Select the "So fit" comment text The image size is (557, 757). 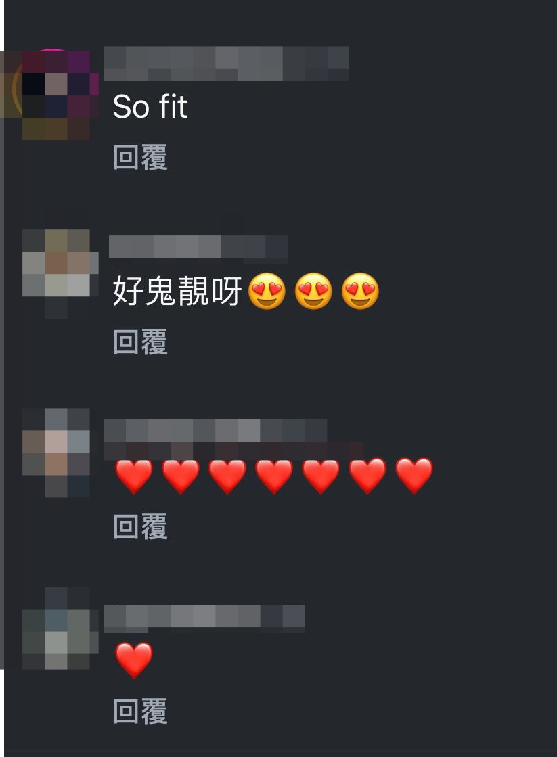tap(150, 106)
